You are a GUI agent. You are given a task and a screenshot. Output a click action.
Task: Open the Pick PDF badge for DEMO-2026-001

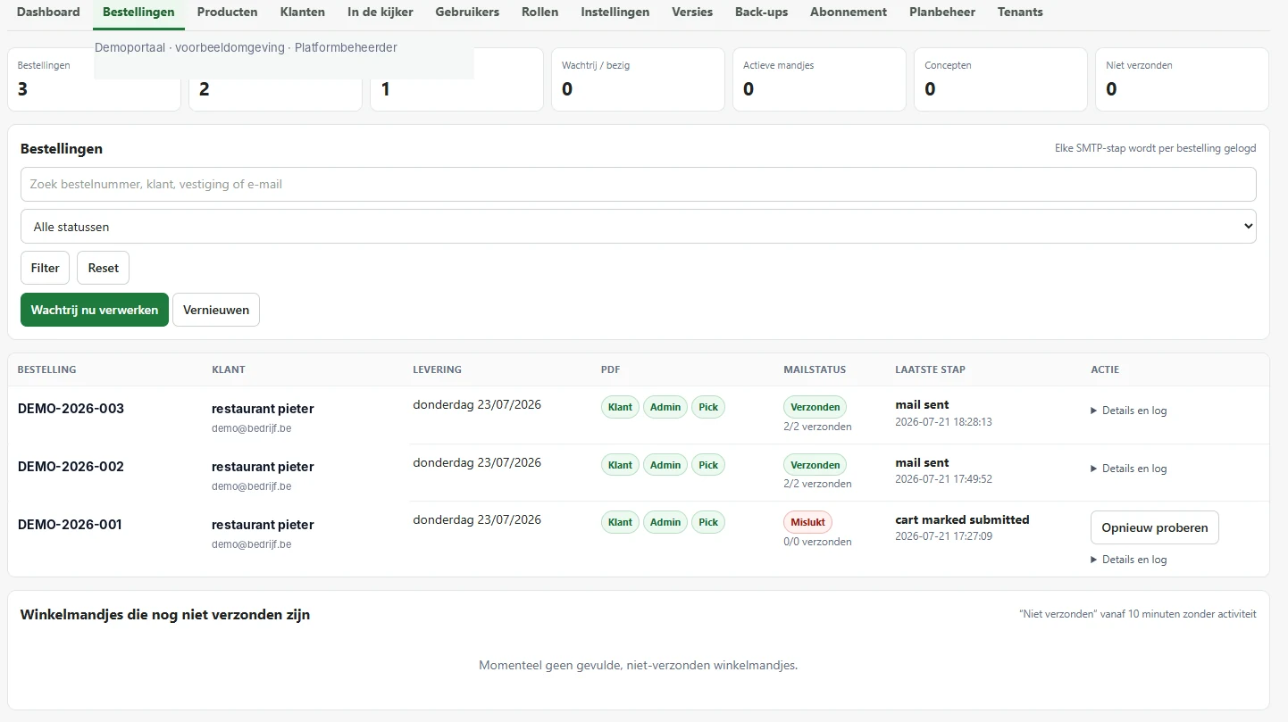point(708,522)
